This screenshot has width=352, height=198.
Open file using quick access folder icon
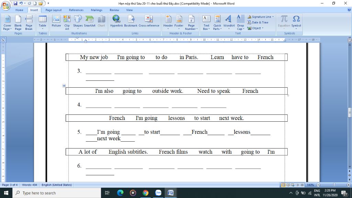(x=41, y=3)
